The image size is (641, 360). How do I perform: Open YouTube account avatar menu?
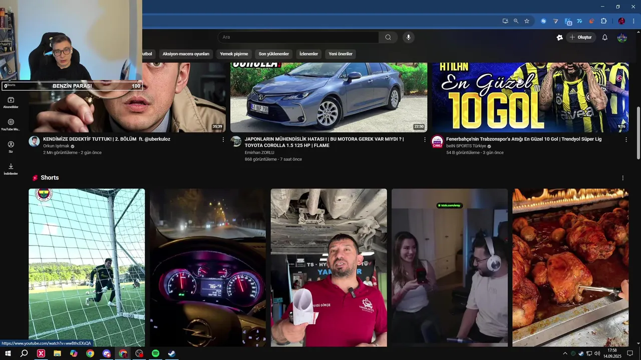622,37
